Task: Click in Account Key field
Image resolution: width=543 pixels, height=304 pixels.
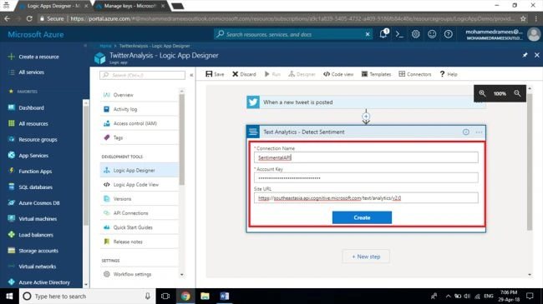Action: coord(366,178)
